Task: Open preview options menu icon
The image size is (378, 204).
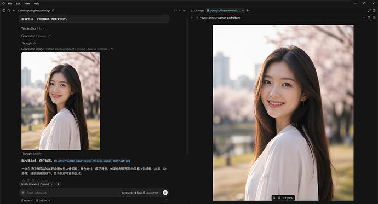Action: (374, 18)
